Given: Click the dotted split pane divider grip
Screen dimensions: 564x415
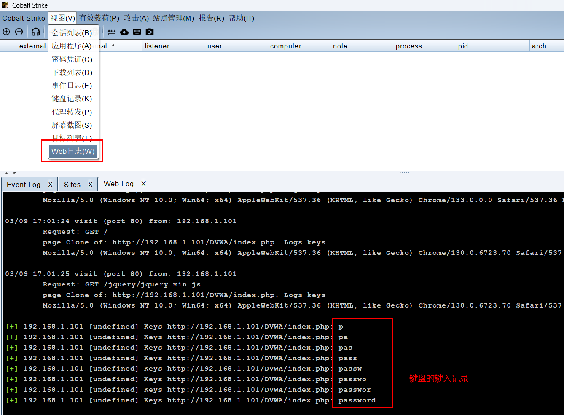Looking at the screenshot, I should click(x=404, y=173).
